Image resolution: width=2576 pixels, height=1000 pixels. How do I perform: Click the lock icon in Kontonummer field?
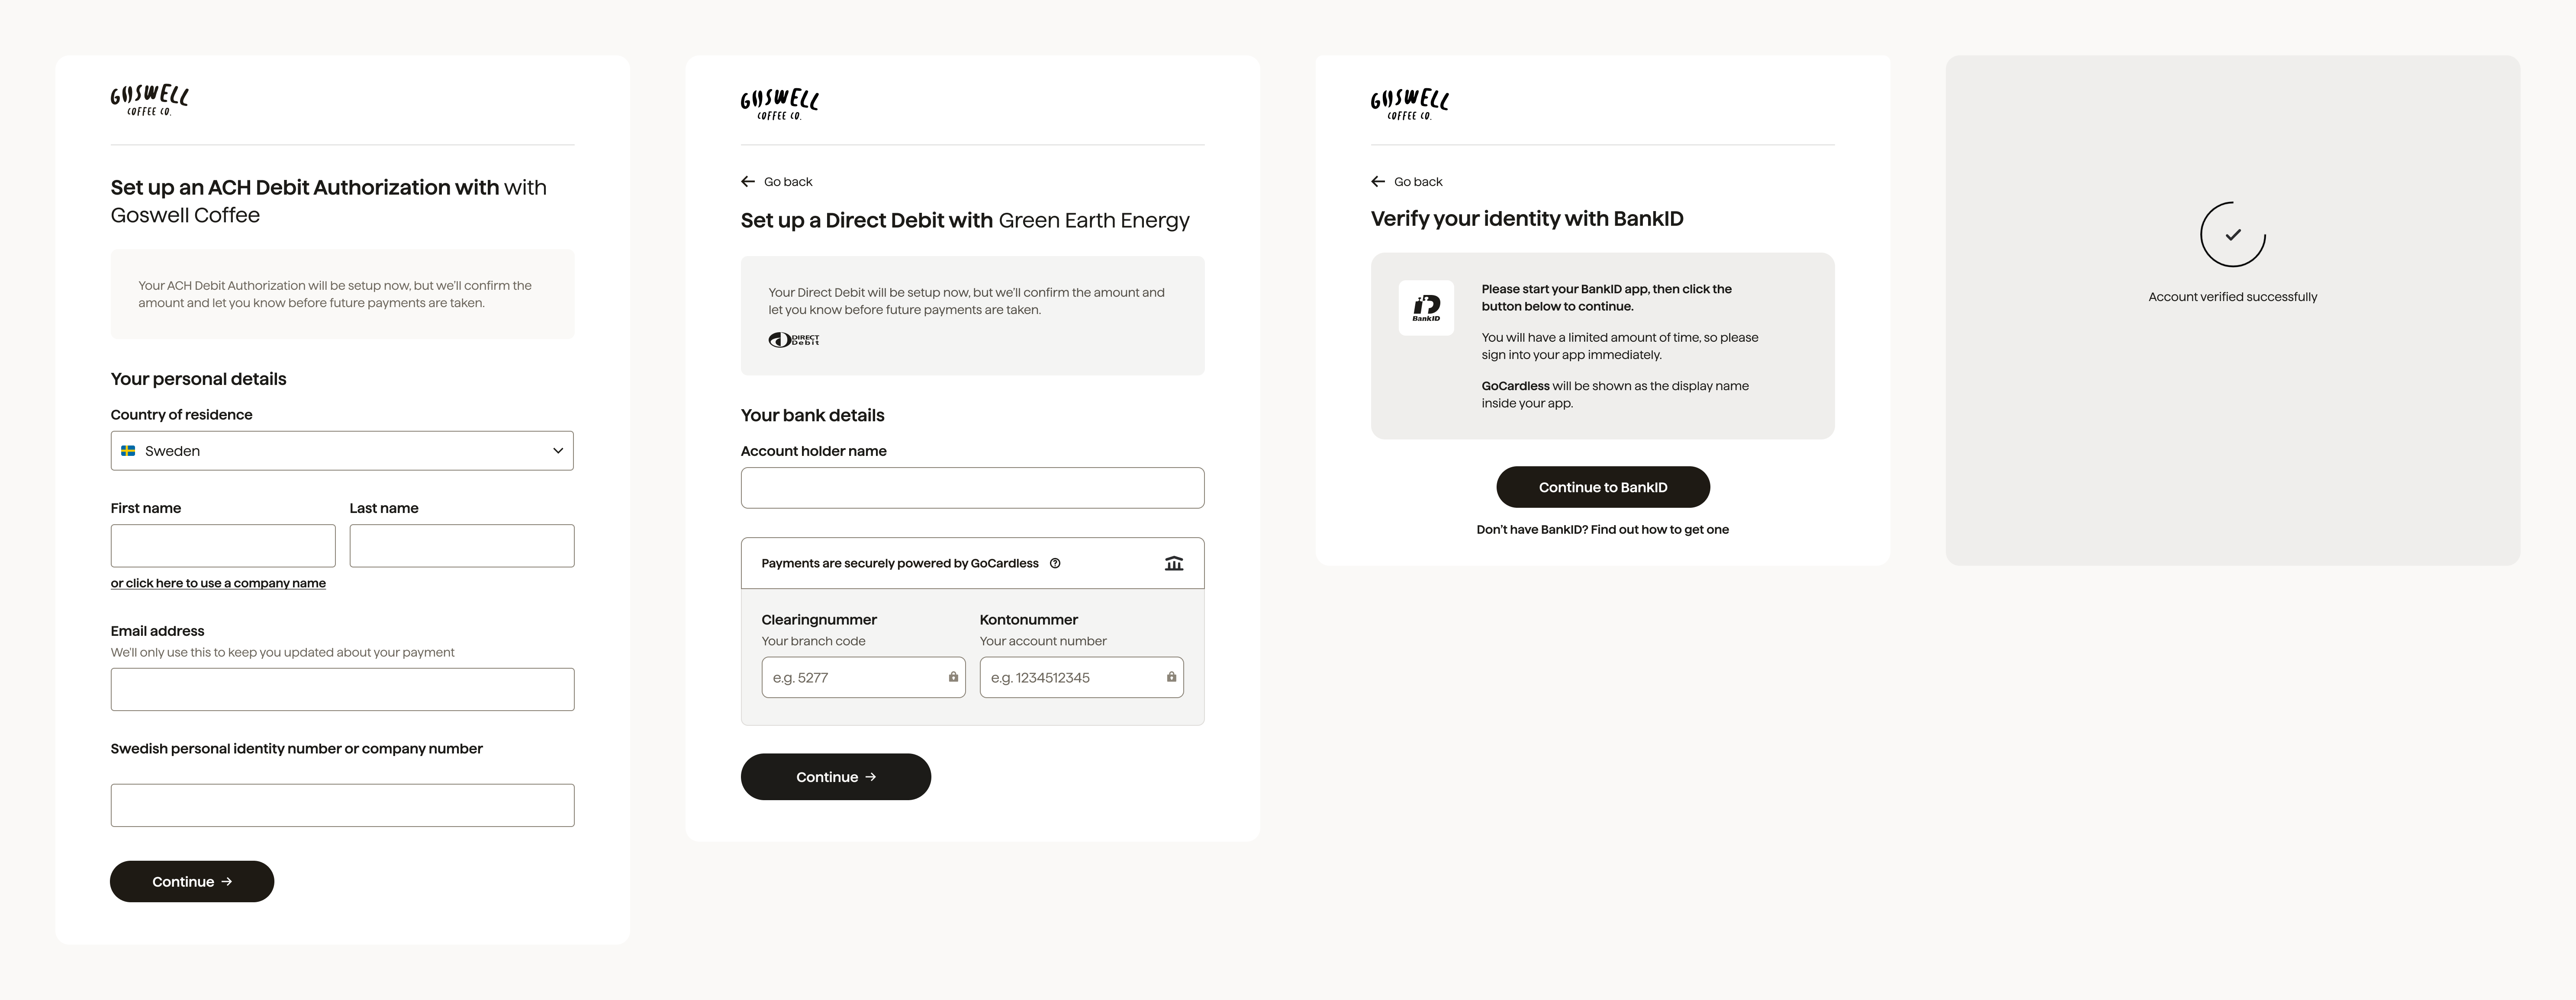[x=1171, y=677]
